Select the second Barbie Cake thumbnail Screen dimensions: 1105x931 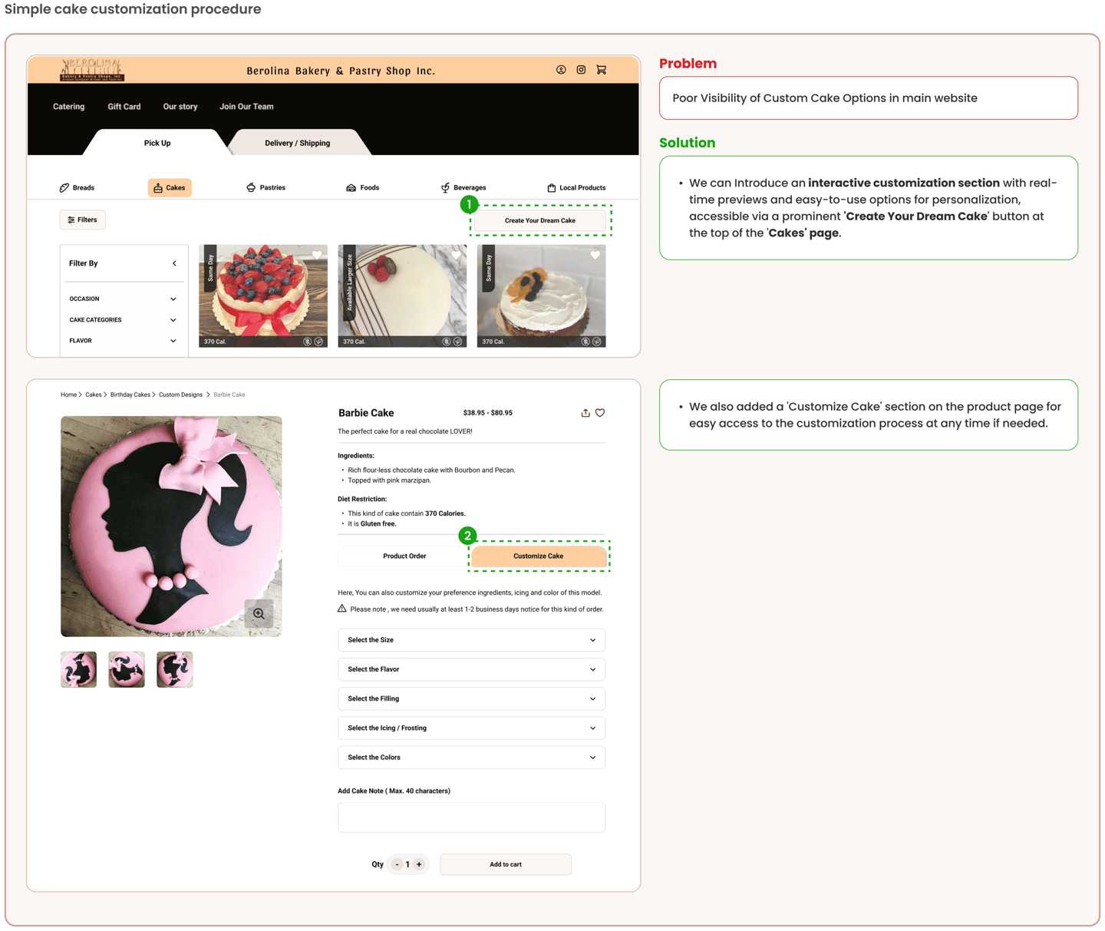(x=127, y=669)
